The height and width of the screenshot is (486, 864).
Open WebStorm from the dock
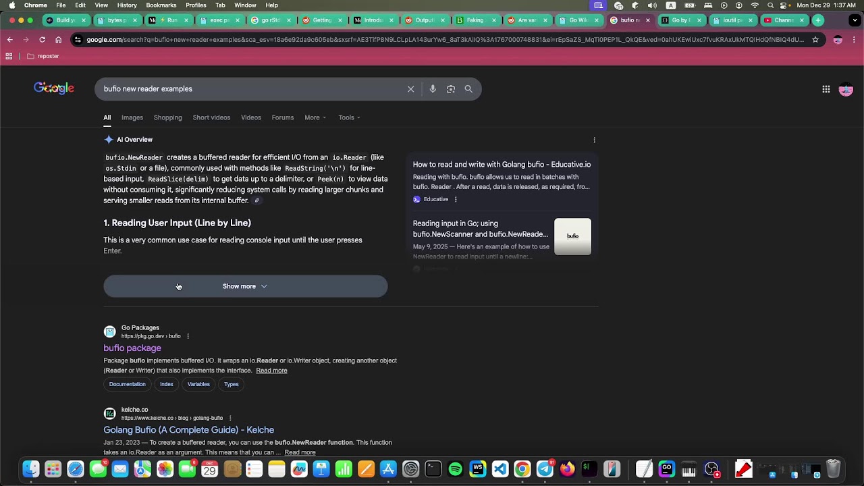(x=478, y=468)
